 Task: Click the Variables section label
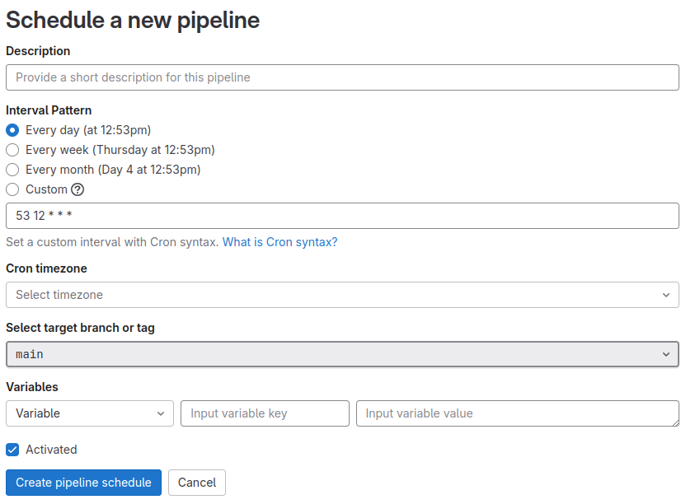point(32,387)
